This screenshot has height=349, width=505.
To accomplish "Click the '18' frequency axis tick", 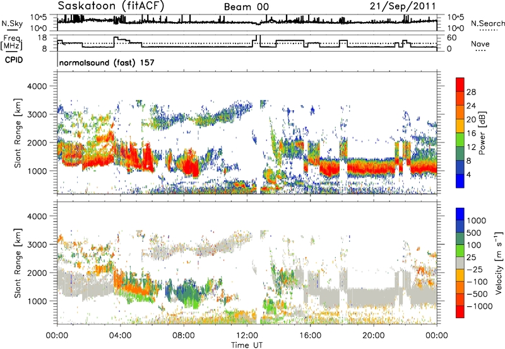I will [42, 37].
